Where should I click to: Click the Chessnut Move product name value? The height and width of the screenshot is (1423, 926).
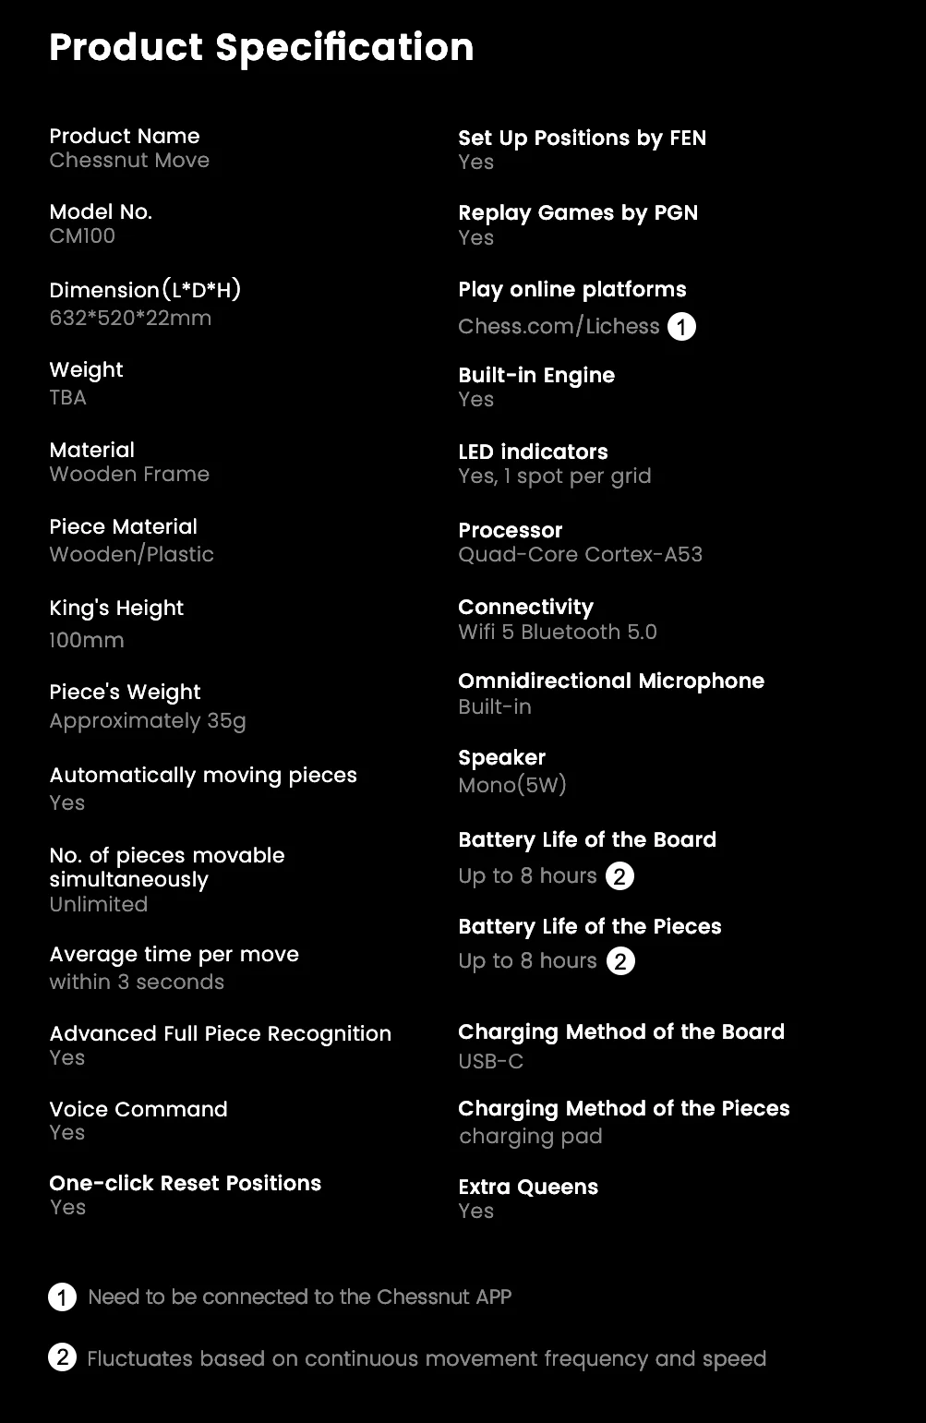point(129,161)
